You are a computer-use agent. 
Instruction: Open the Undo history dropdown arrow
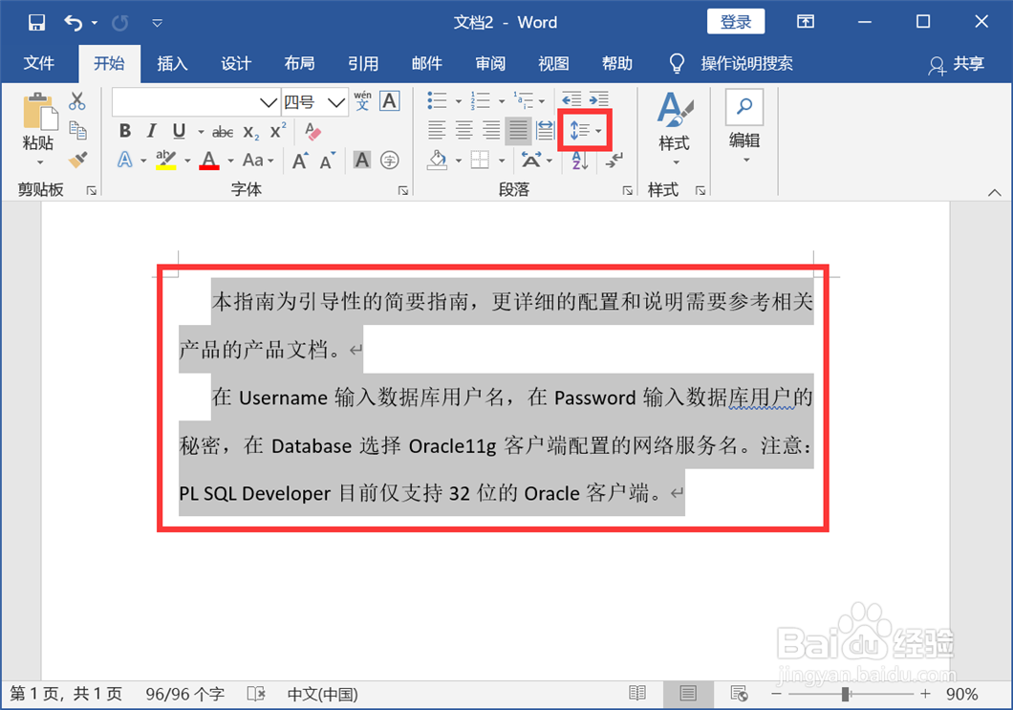[95, 23]
